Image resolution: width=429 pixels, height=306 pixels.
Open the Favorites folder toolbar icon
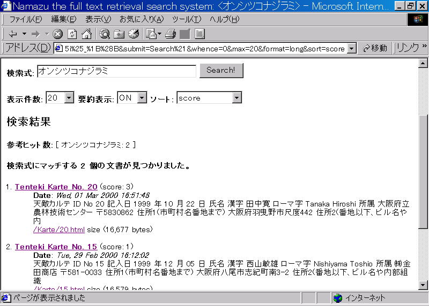click(119, 34)
